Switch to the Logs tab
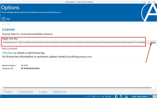The height and width of the screenshot is (98, 157). pos(43,92)
